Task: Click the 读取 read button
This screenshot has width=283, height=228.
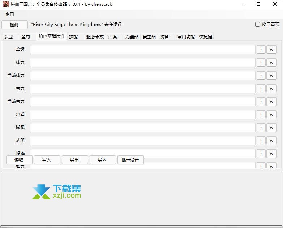Action: pos(19,160)
